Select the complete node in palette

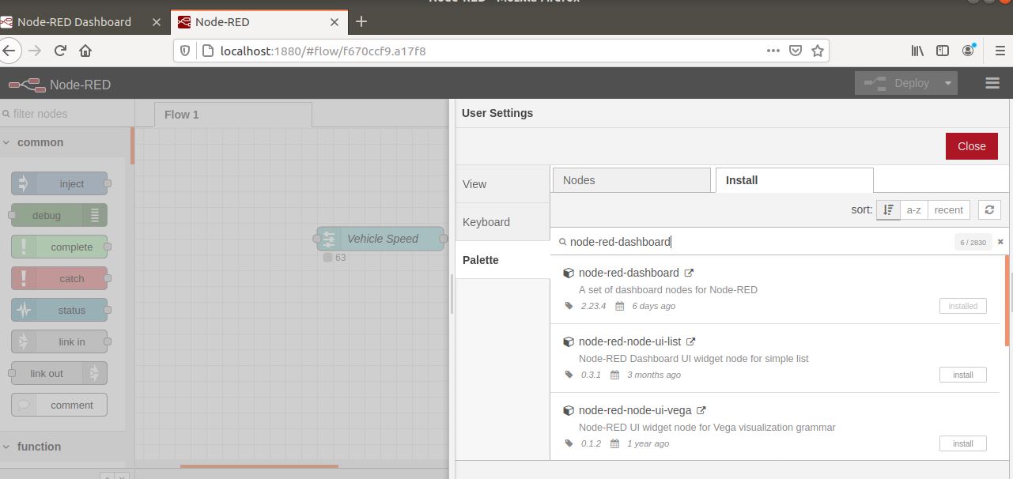(x=59, y=247)
